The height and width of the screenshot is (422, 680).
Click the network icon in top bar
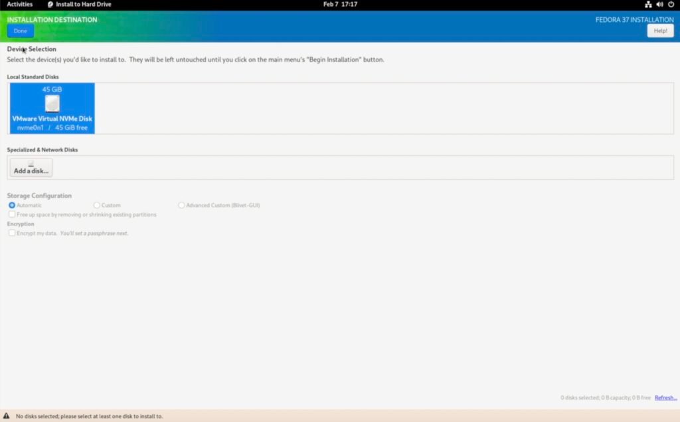648,5
